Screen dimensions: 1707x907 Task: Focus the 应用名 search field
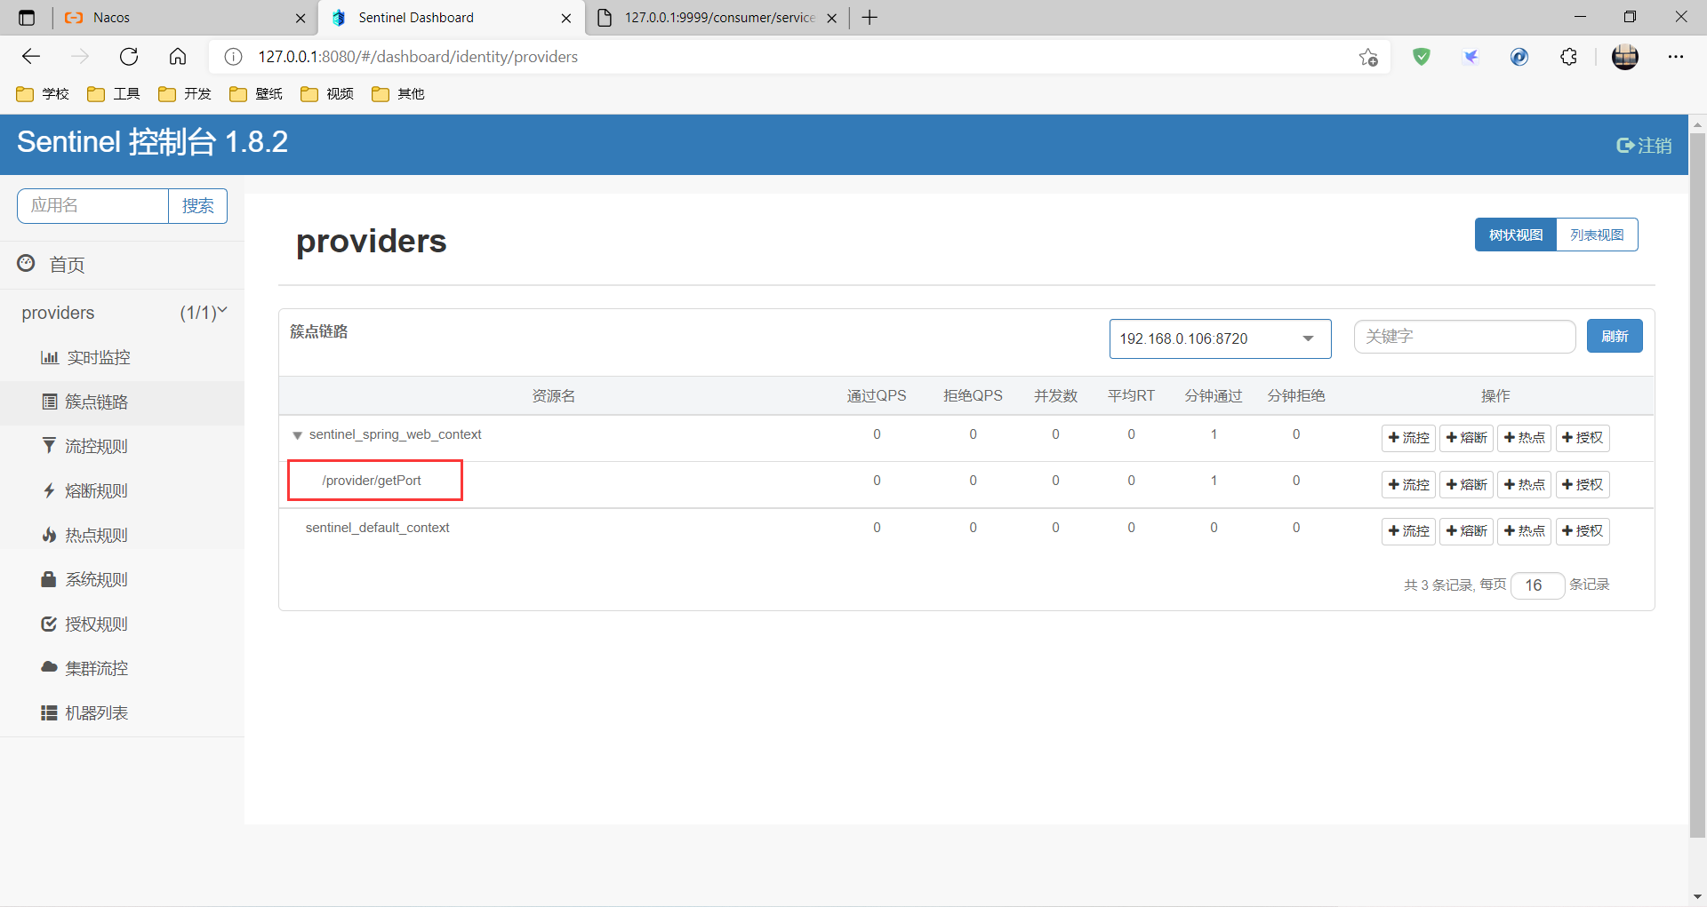coord(92,206)
